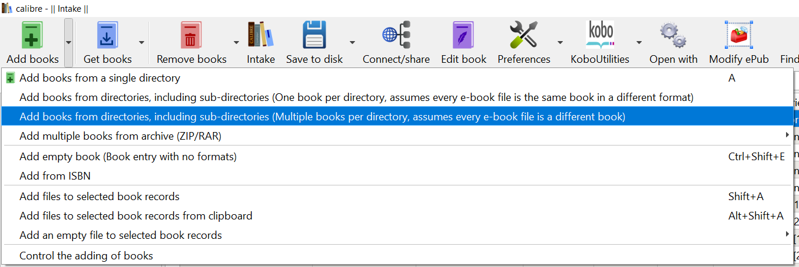Click the KoboUtilities plugin icon

click(599, 35)
